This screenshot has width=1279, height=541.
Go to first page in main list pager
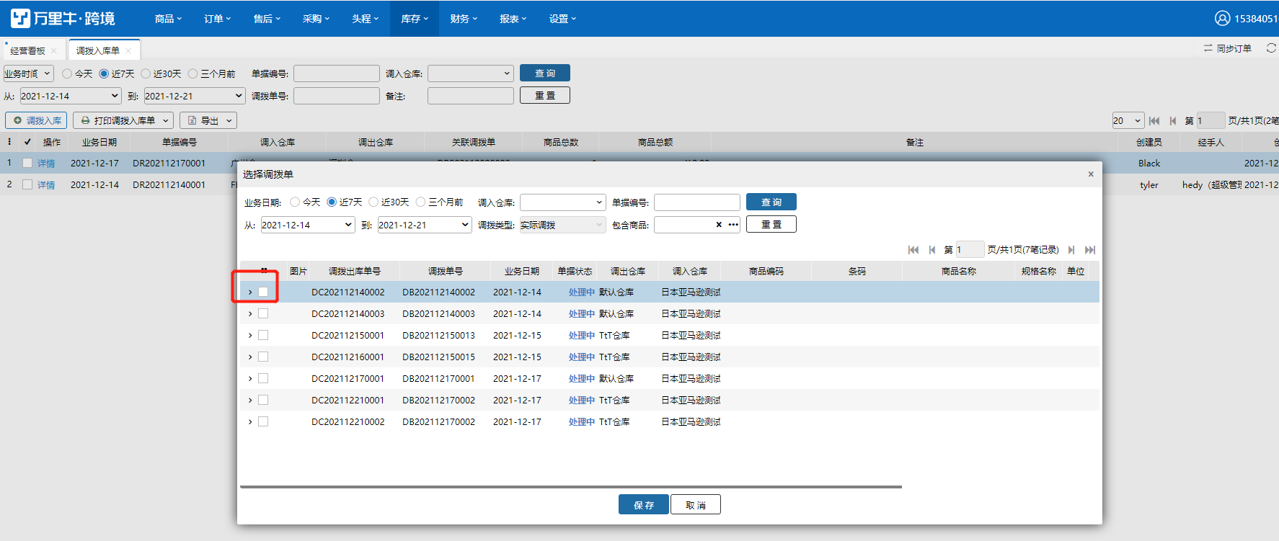1154,121
